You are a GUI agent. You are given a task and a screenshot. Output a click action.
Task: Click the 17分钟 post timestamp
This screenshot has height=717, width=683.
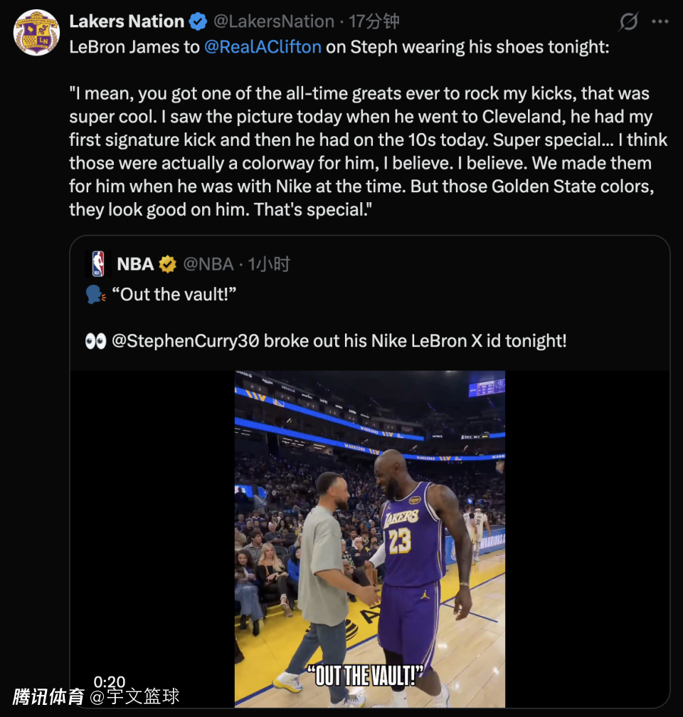(x=373, y=22)
